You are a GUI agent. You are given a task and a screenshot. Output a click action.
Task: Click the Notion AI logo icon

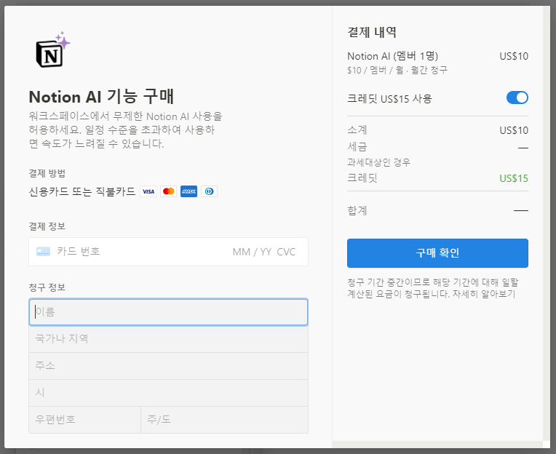tap(53, 49)
